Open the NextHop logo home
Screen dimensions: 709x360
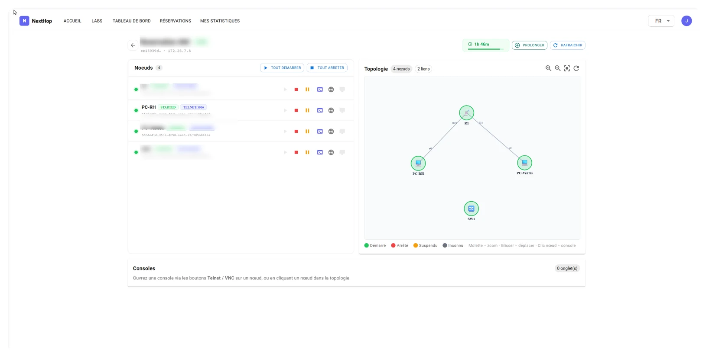pyautogui.click(x=36, y=21)
